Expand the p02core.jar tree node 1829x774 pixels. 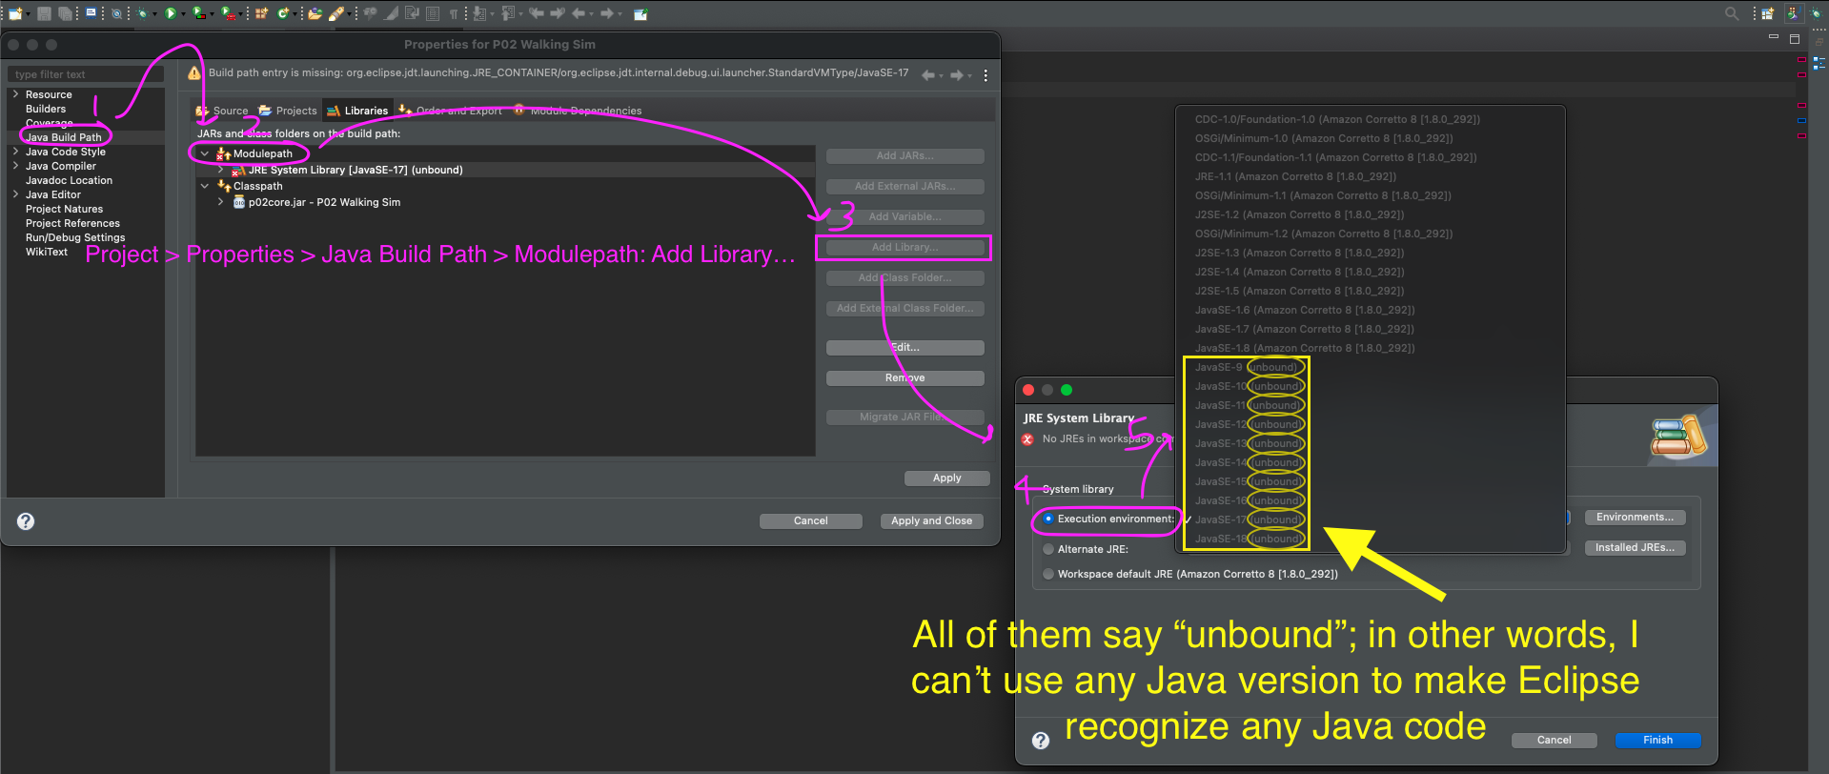[220, 202]
